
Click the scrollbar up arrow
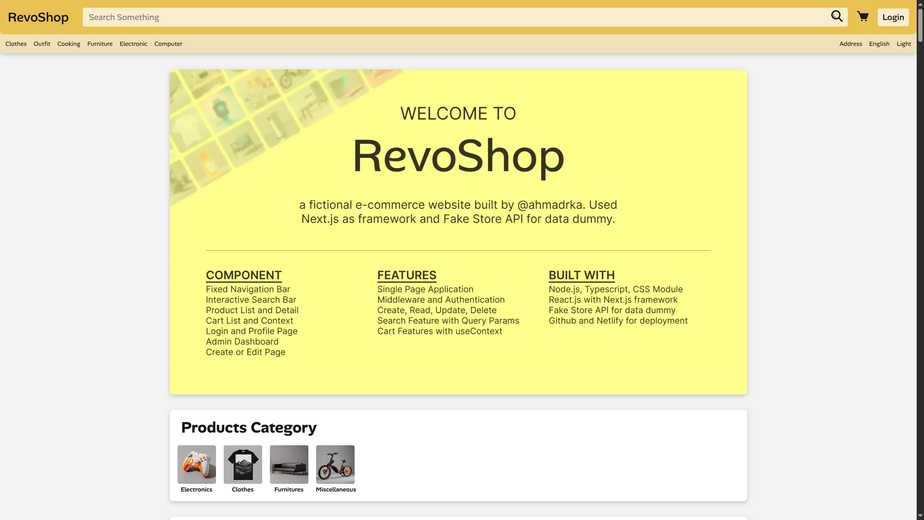pyautogui.click(x=920, y=4)
